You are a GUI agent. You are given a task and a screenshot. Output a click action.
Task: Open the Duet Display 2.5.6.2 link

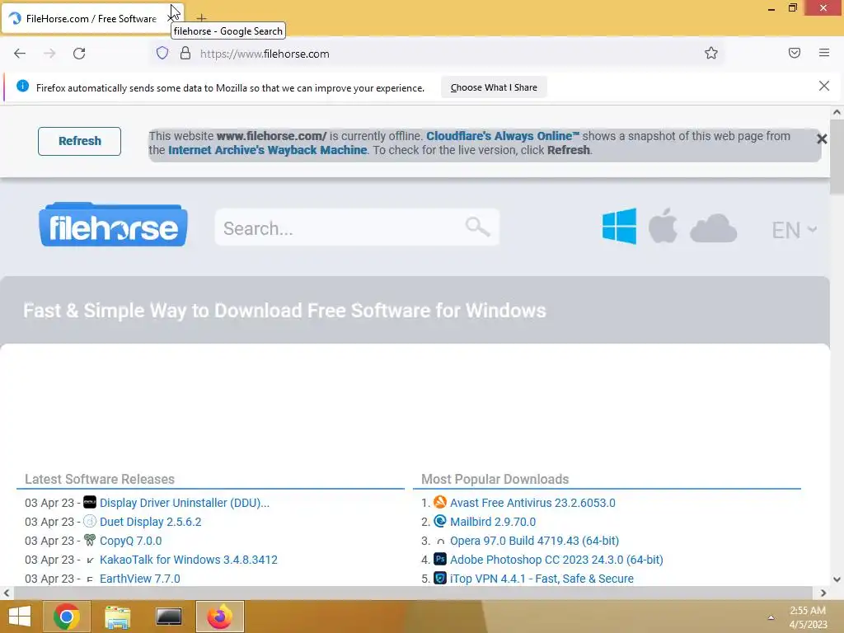150,522
